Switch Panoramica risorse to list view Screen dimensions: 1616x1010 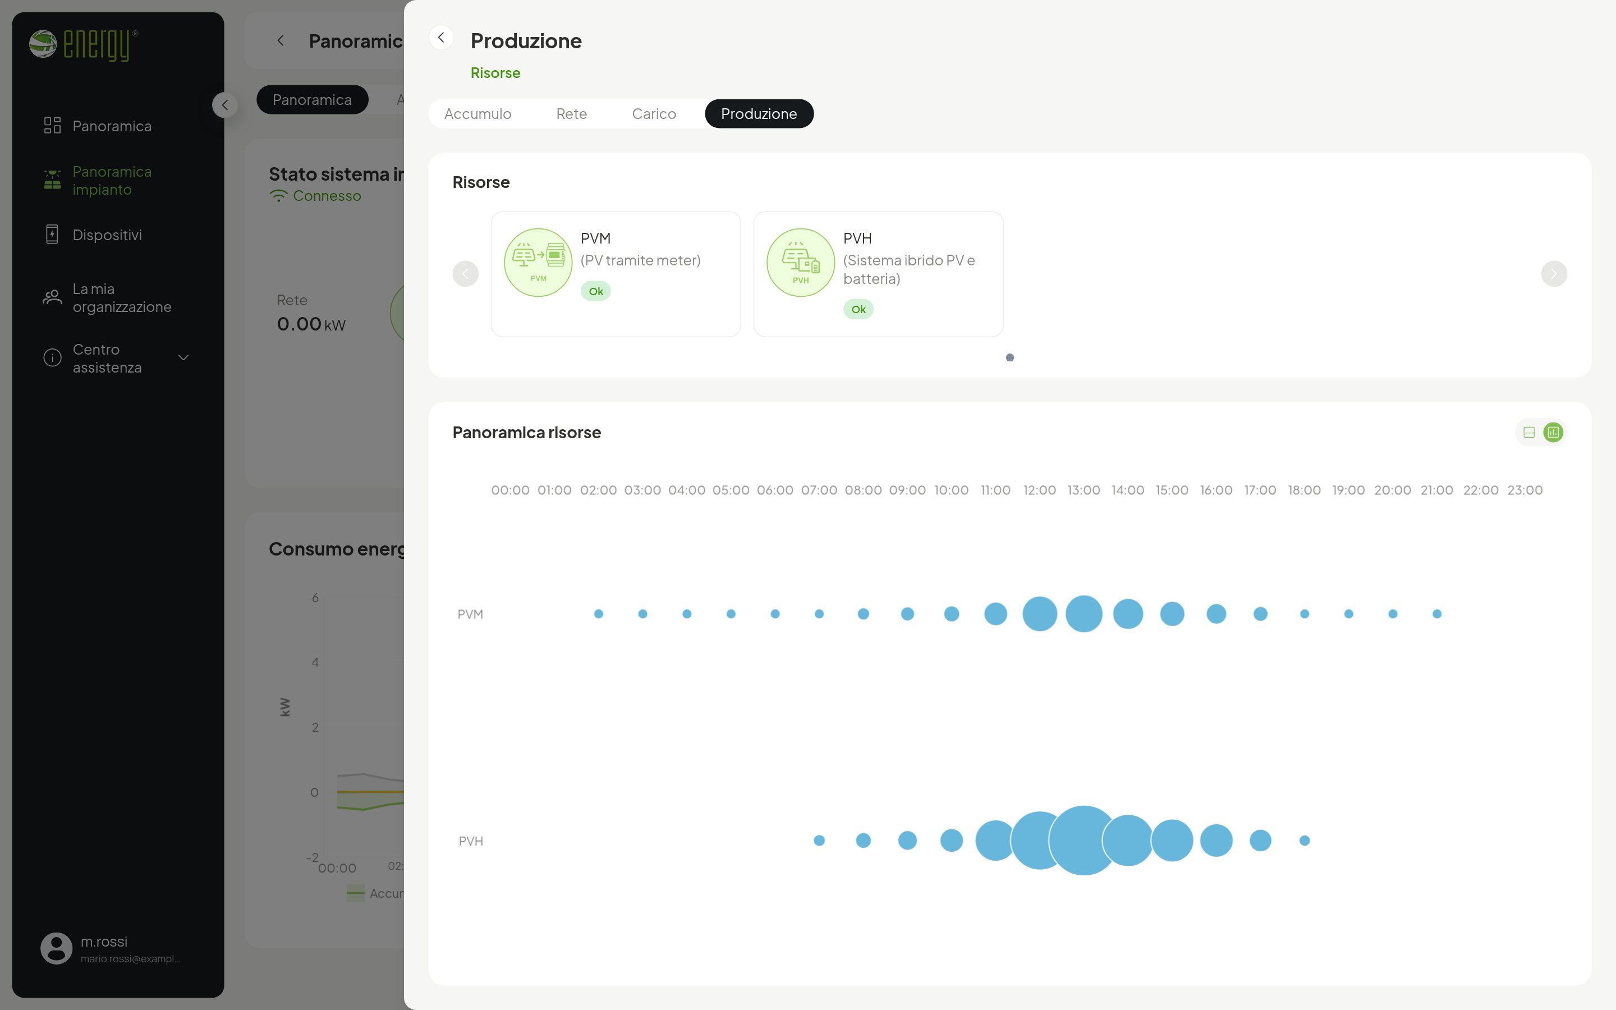coord(1529,432)
